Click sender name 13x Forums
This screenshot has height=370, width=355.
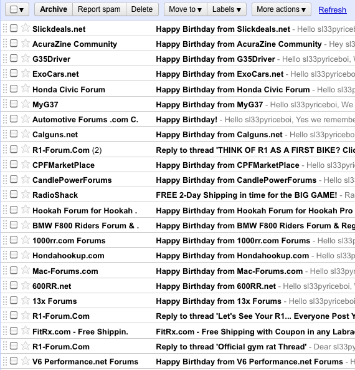point(55,301)
